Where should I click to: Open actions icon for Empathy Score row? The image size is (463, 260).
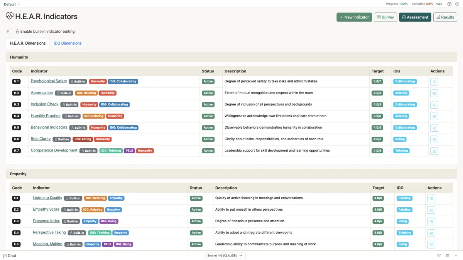(x=431, y=210)
